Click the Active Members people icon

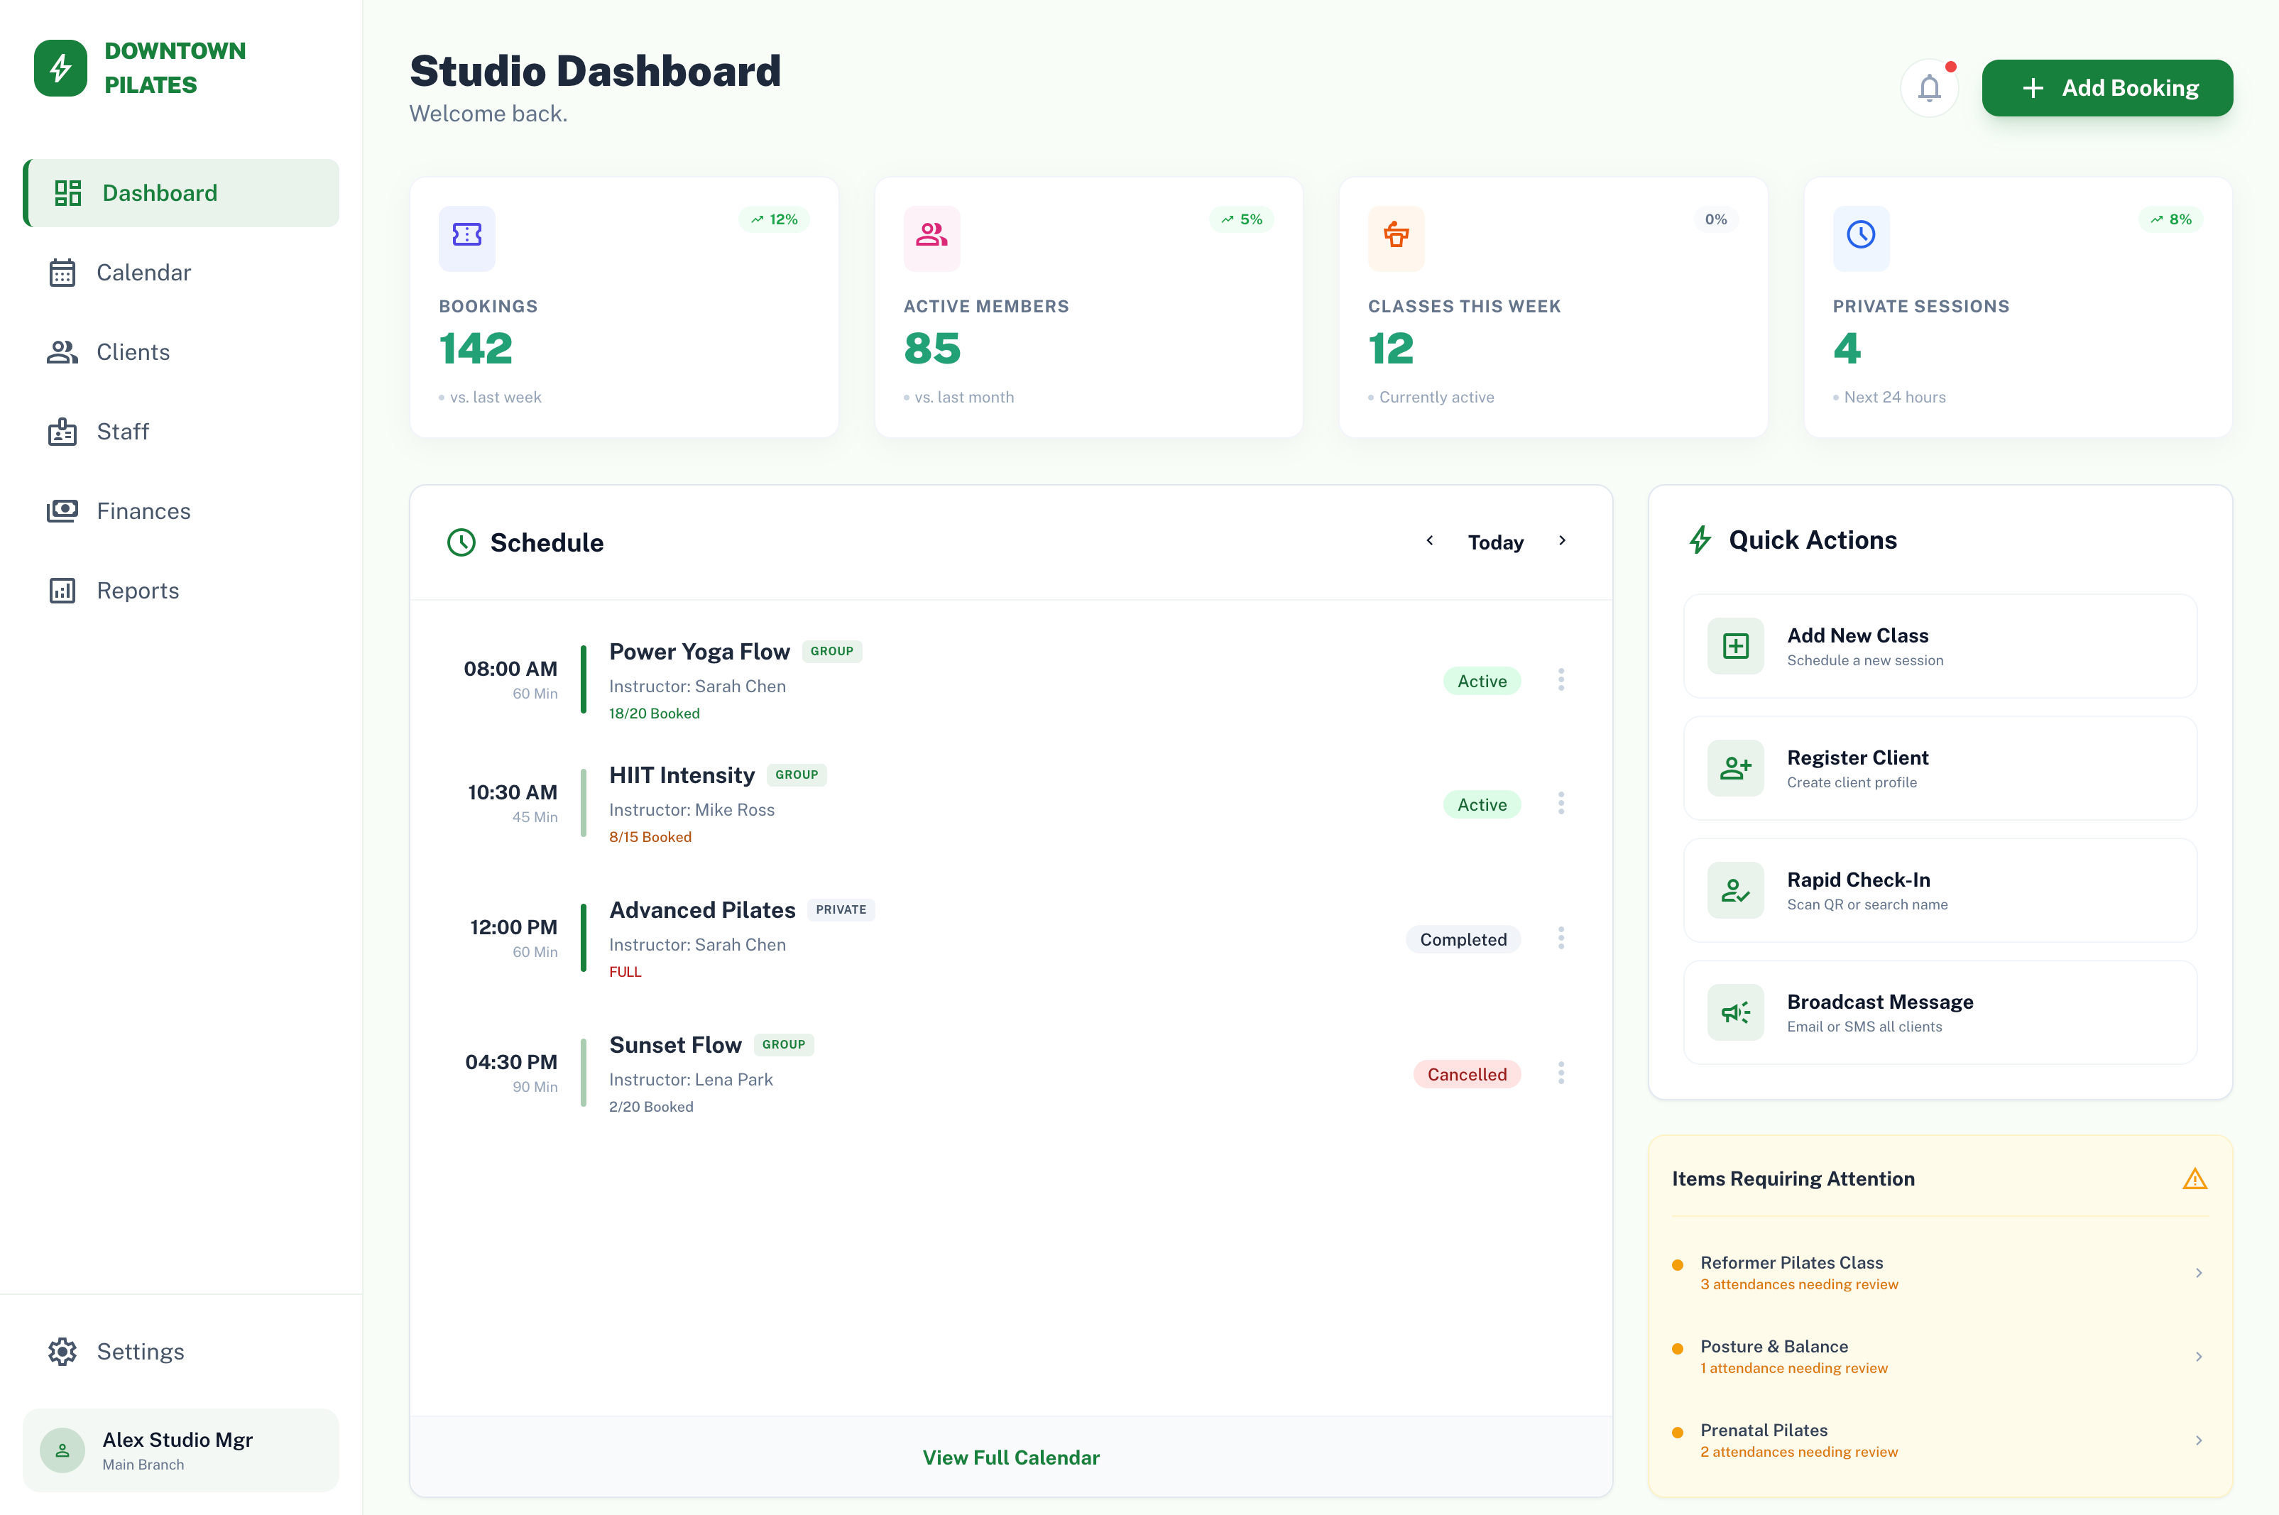click(x=931, y=235)
